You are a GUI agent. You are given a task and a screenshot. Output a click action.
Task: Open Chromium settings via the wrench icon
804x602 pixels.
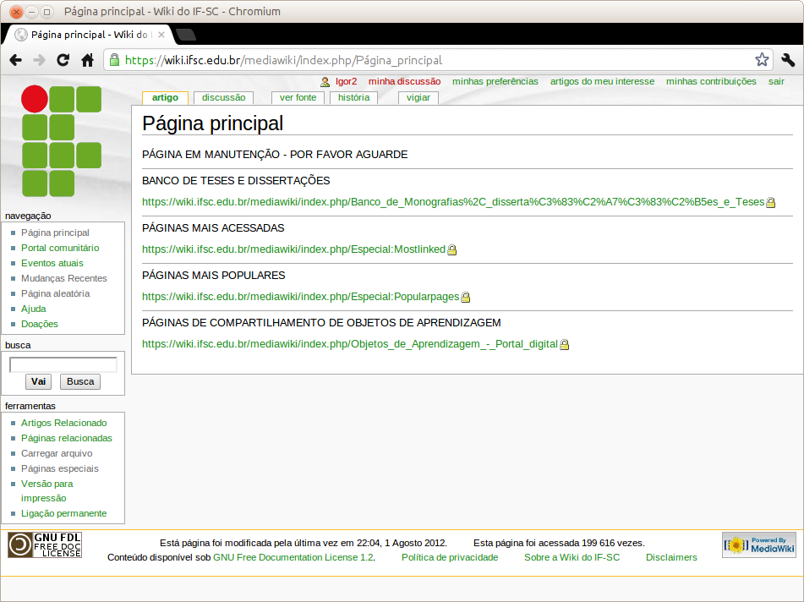[x=788, y=60]
